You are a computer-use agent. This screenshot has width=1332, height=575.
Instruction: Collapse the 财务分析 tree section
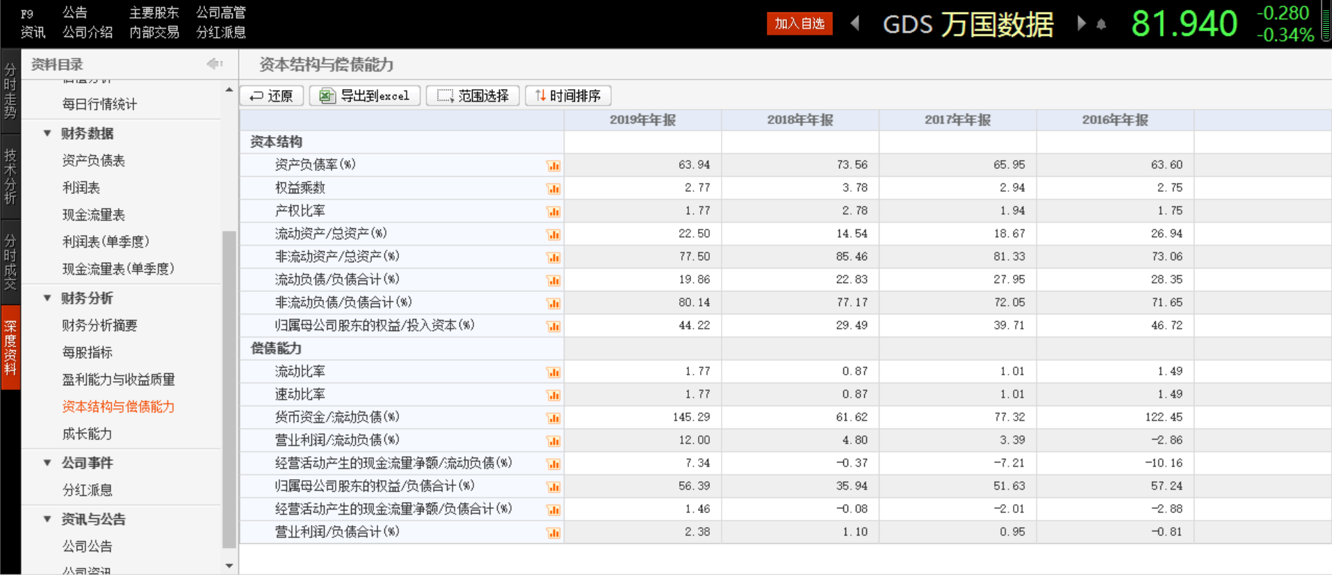(x=47, y=298)
